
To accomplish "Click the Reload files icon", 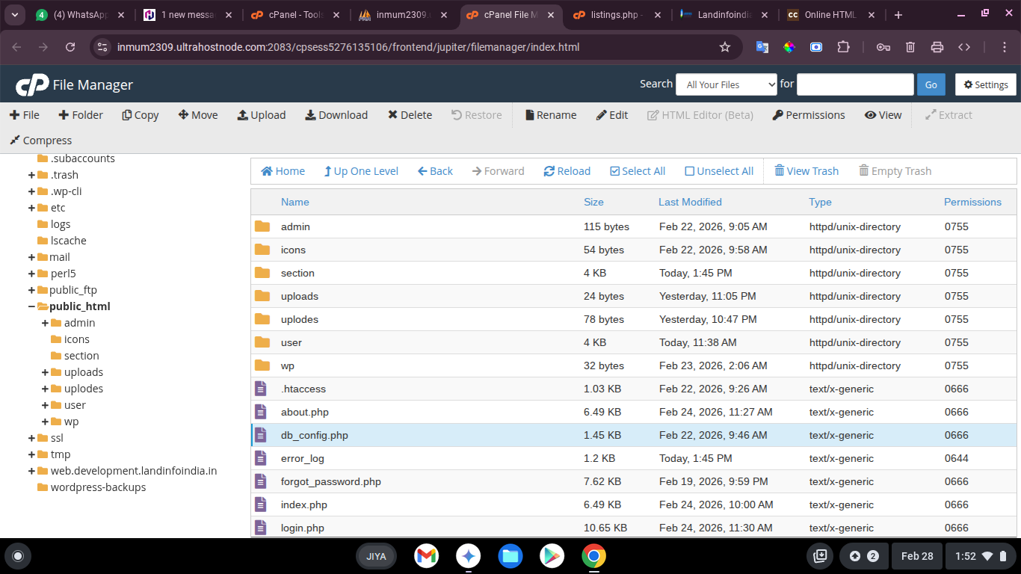I will [x=549, y=171].
